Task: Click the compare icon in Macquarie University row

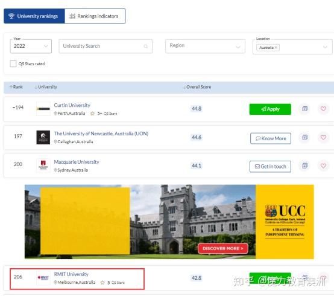Action: tap(304, 166)
